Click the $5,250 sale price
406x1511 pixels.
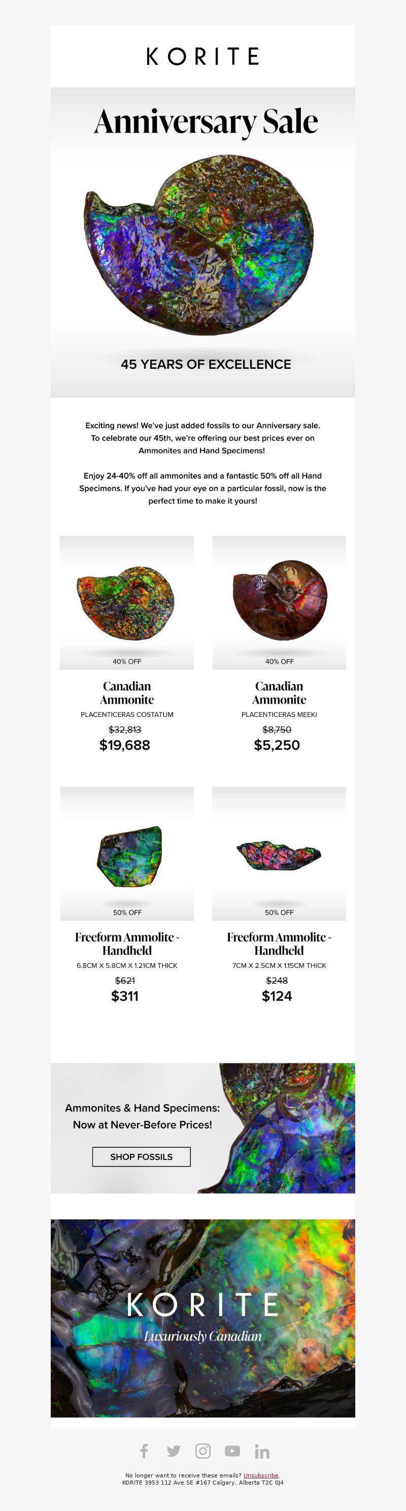(x=277, y=745)
